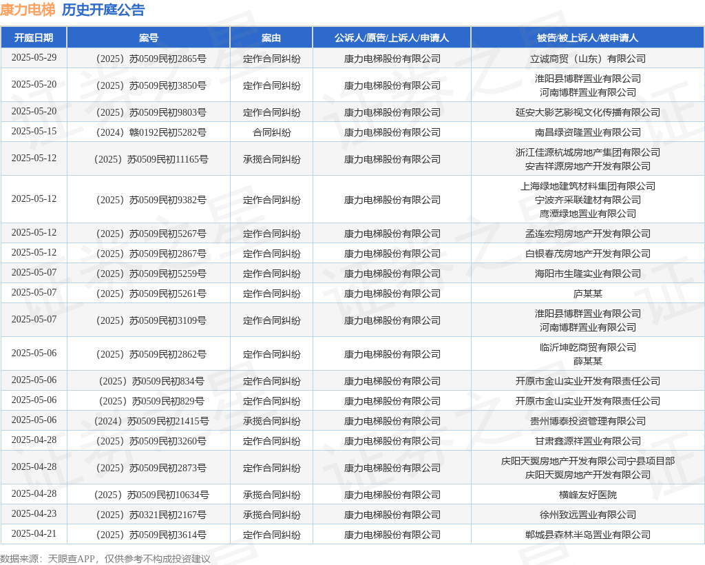Viewport: 705px width, 565px height.
Task: Select case number (2025)苏0509民初829号
Action: 151,401
